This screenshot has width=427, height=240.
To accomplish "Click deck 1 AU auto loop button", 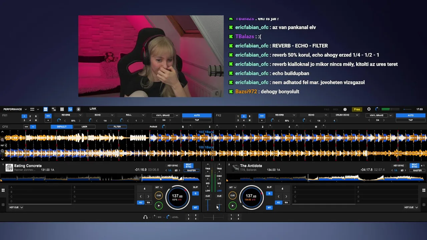I will coord(141,202).
